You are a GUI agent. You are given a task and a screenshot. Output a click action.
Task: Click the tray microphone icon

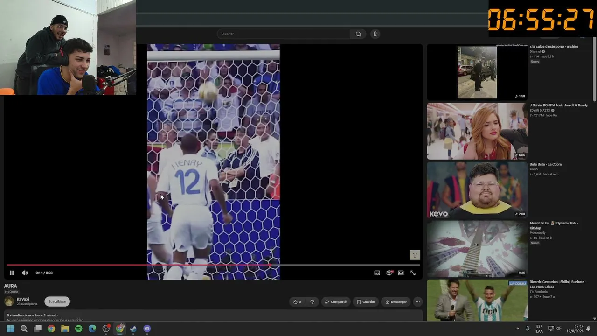tap(528, 329)
